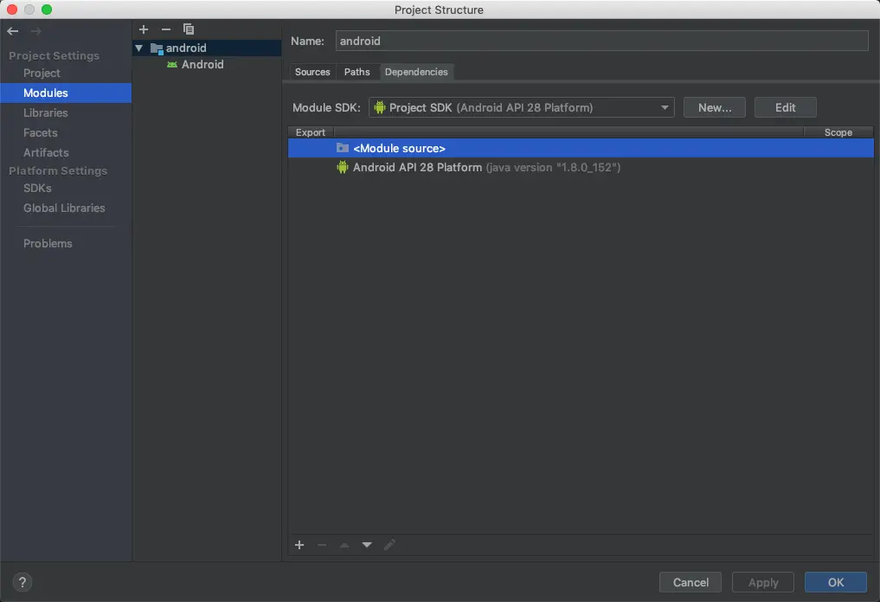Screen dimensions: 880x602
Task: Open help with question mark button
Action: click(x=22, y=582)
